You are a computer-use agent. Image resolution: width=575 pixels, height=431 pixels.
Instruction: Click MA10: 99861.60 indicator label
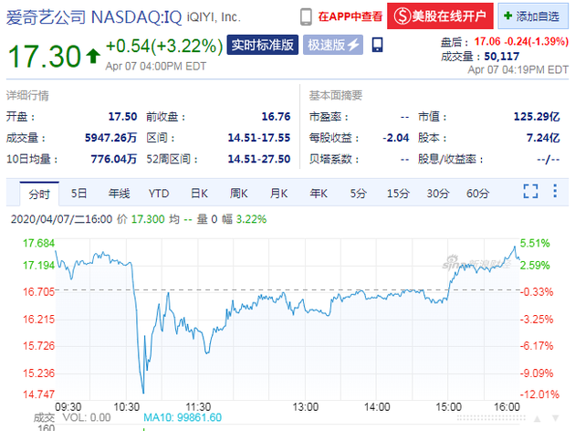[183, 417]
